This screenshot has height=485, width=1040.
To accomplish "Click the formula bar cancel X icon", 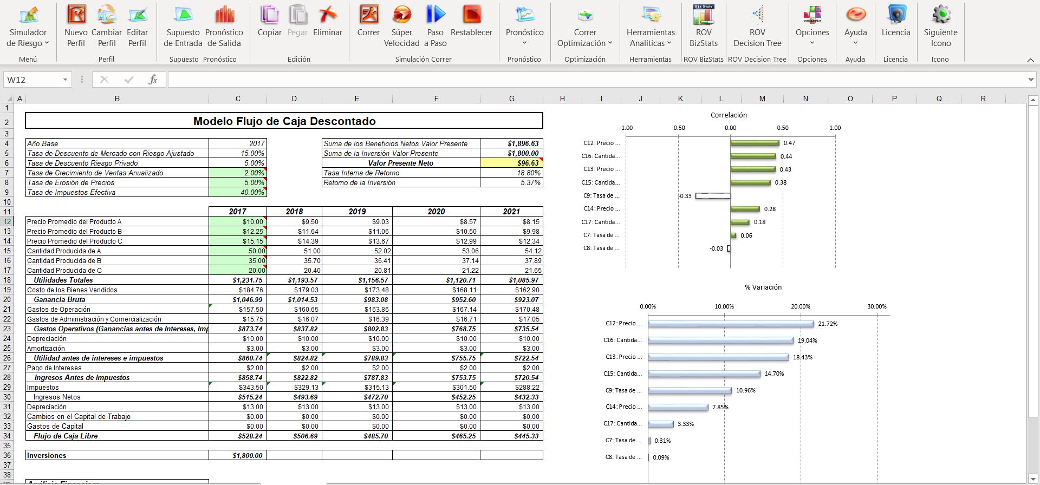I will coord(105,80).
